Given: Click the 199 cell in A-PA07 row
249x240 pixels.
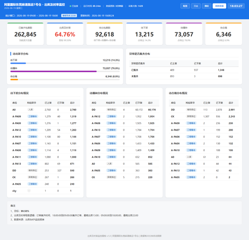Looking at the screenshot, I should pyautogui.click(x=218, y=130).
